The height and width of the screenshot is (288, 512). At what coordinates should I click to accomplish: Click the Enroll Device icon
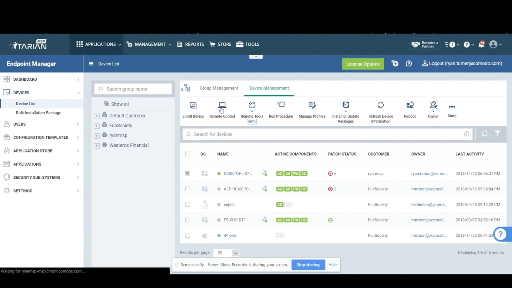coord(193,106)
